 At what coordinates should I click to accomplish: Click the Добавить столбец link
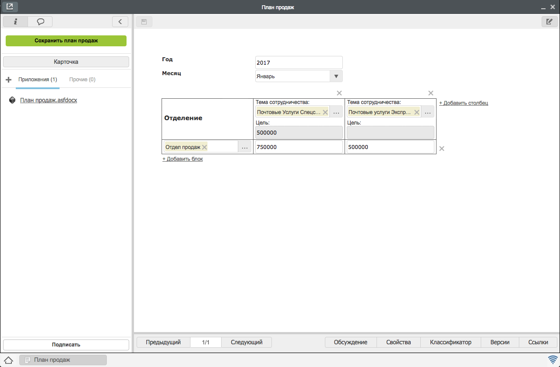(x=464, y=103)
